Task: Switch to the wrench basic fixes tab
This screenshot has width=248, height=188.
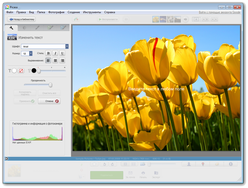Action: coord(11,28)
